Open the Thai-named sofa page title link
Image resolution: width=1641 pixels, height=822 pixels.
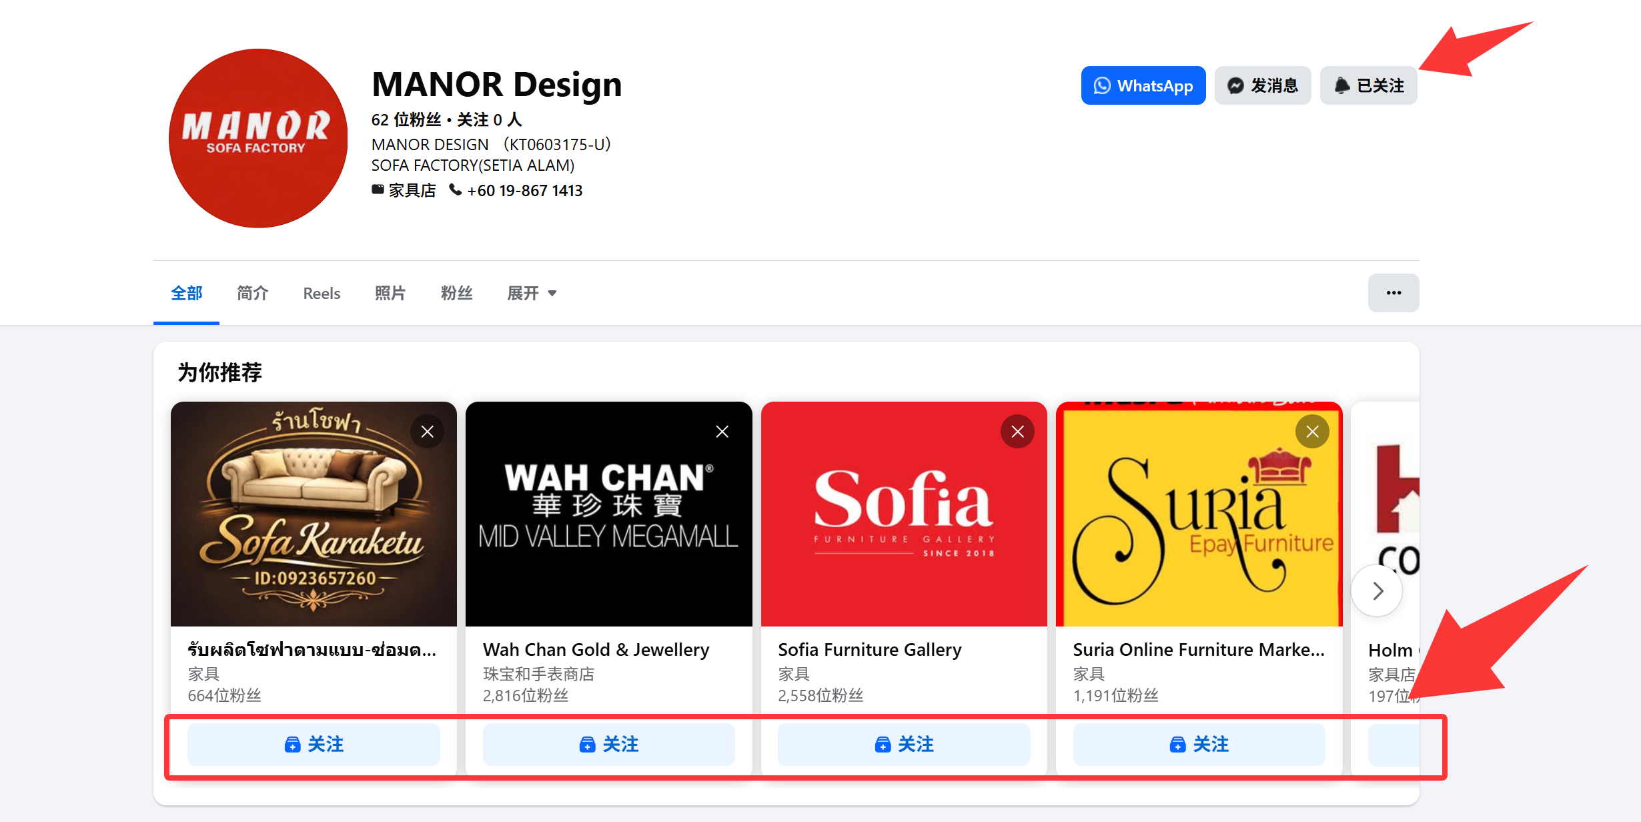pyautogui.click(x=312, y=650)
